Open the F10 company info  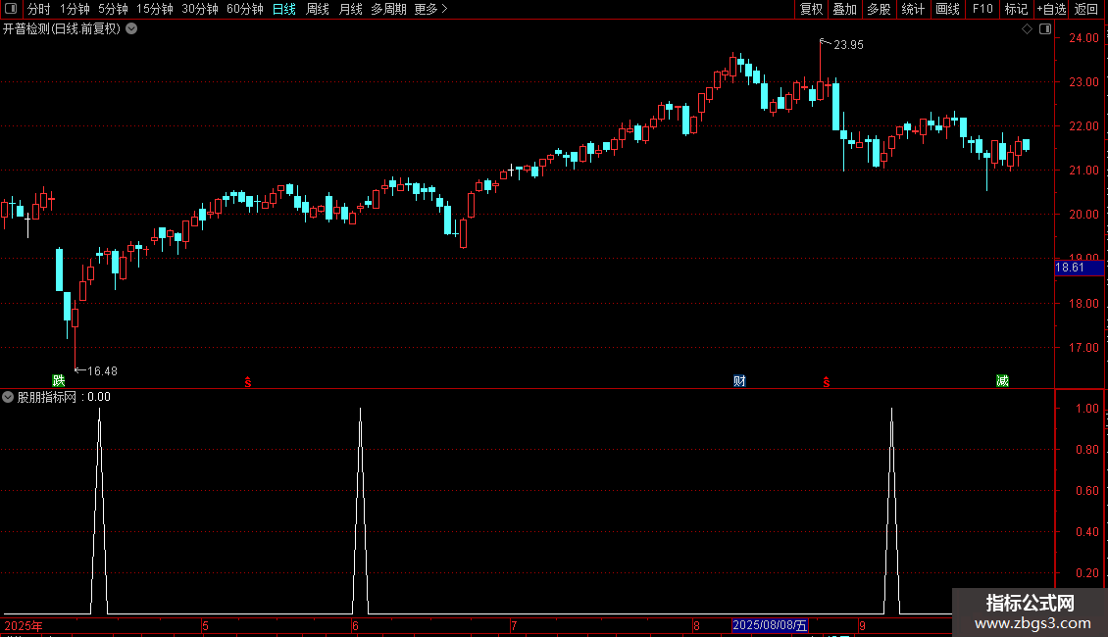[x=982, y=9]
